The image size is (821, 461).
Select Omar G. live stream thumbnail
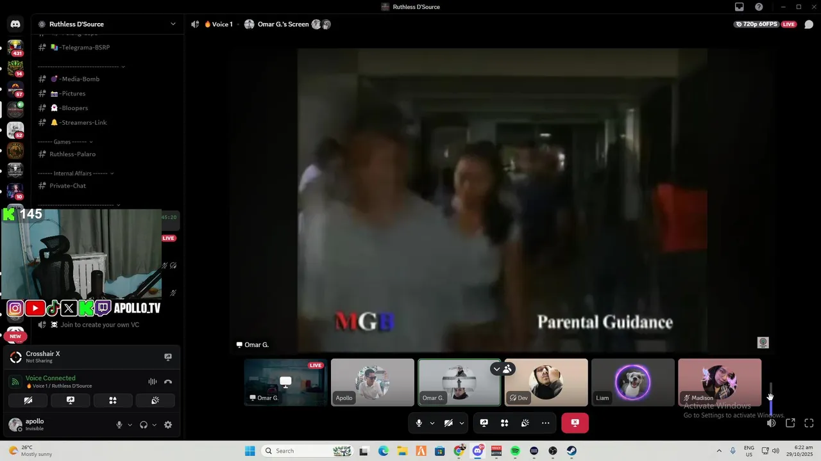[285, 382]
